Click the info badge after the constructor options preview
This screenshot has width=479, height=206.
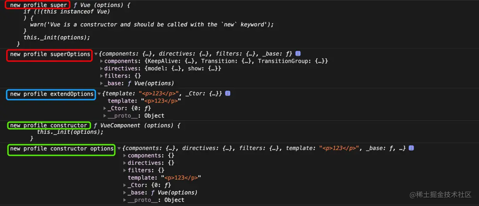click(x=411, y=148)
